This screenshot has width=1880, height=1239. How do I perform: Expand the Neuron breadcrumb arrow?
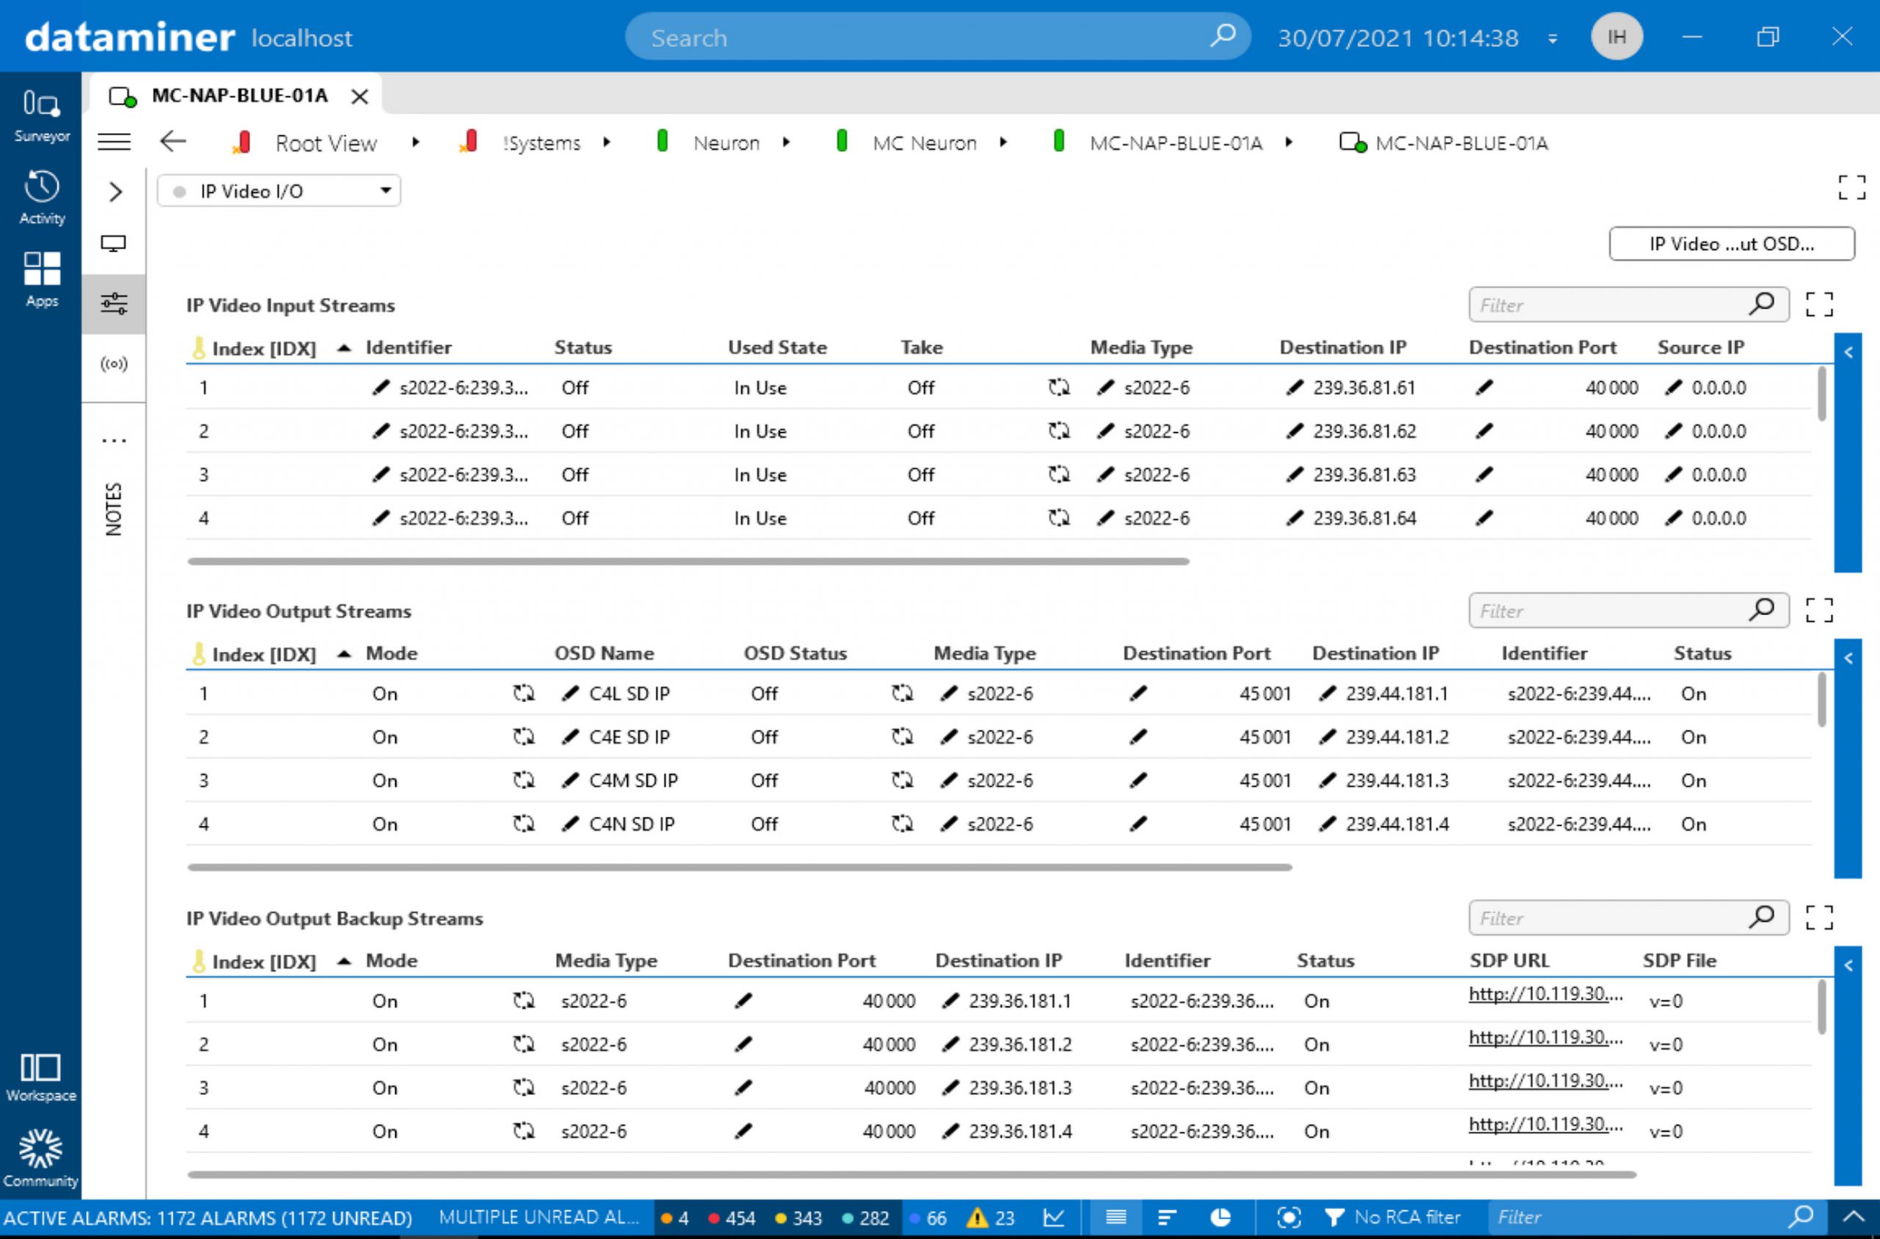[786, 142]
